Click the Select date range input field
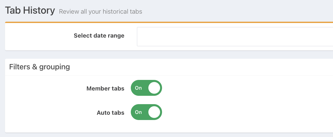The width and height of the screenshot is (333, 137). point(235,36)
